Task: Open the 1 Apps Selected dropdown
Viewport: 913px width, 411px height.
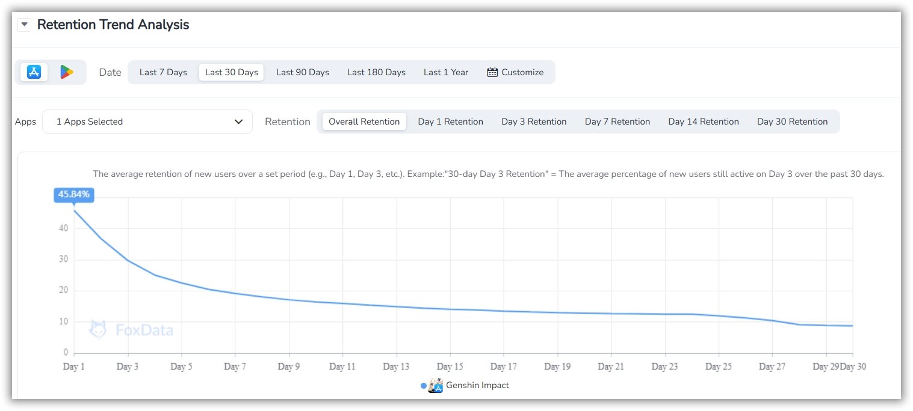Action: (147, 122)
